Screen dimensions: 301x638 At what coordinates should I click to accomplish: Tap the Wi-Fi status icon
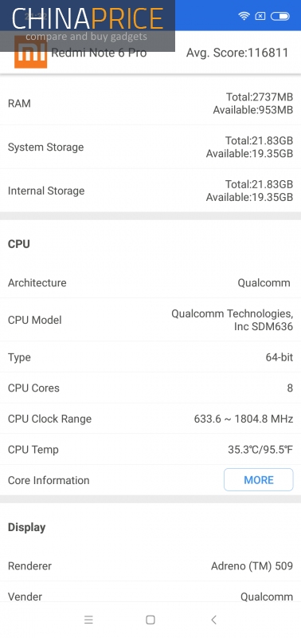click(x=244, y=16)
